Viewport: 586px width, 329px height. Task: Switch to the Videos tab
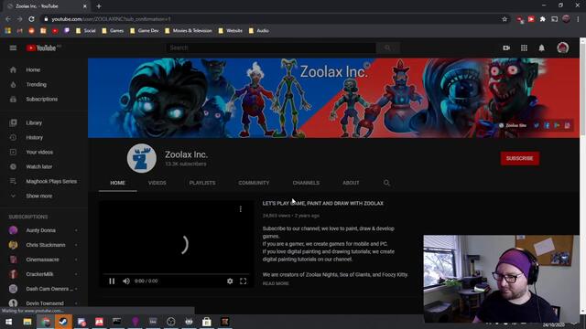click(157, 183)
